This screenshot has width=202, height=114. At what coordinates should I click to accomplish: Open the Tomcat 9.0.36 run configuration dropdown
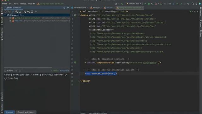134,4
